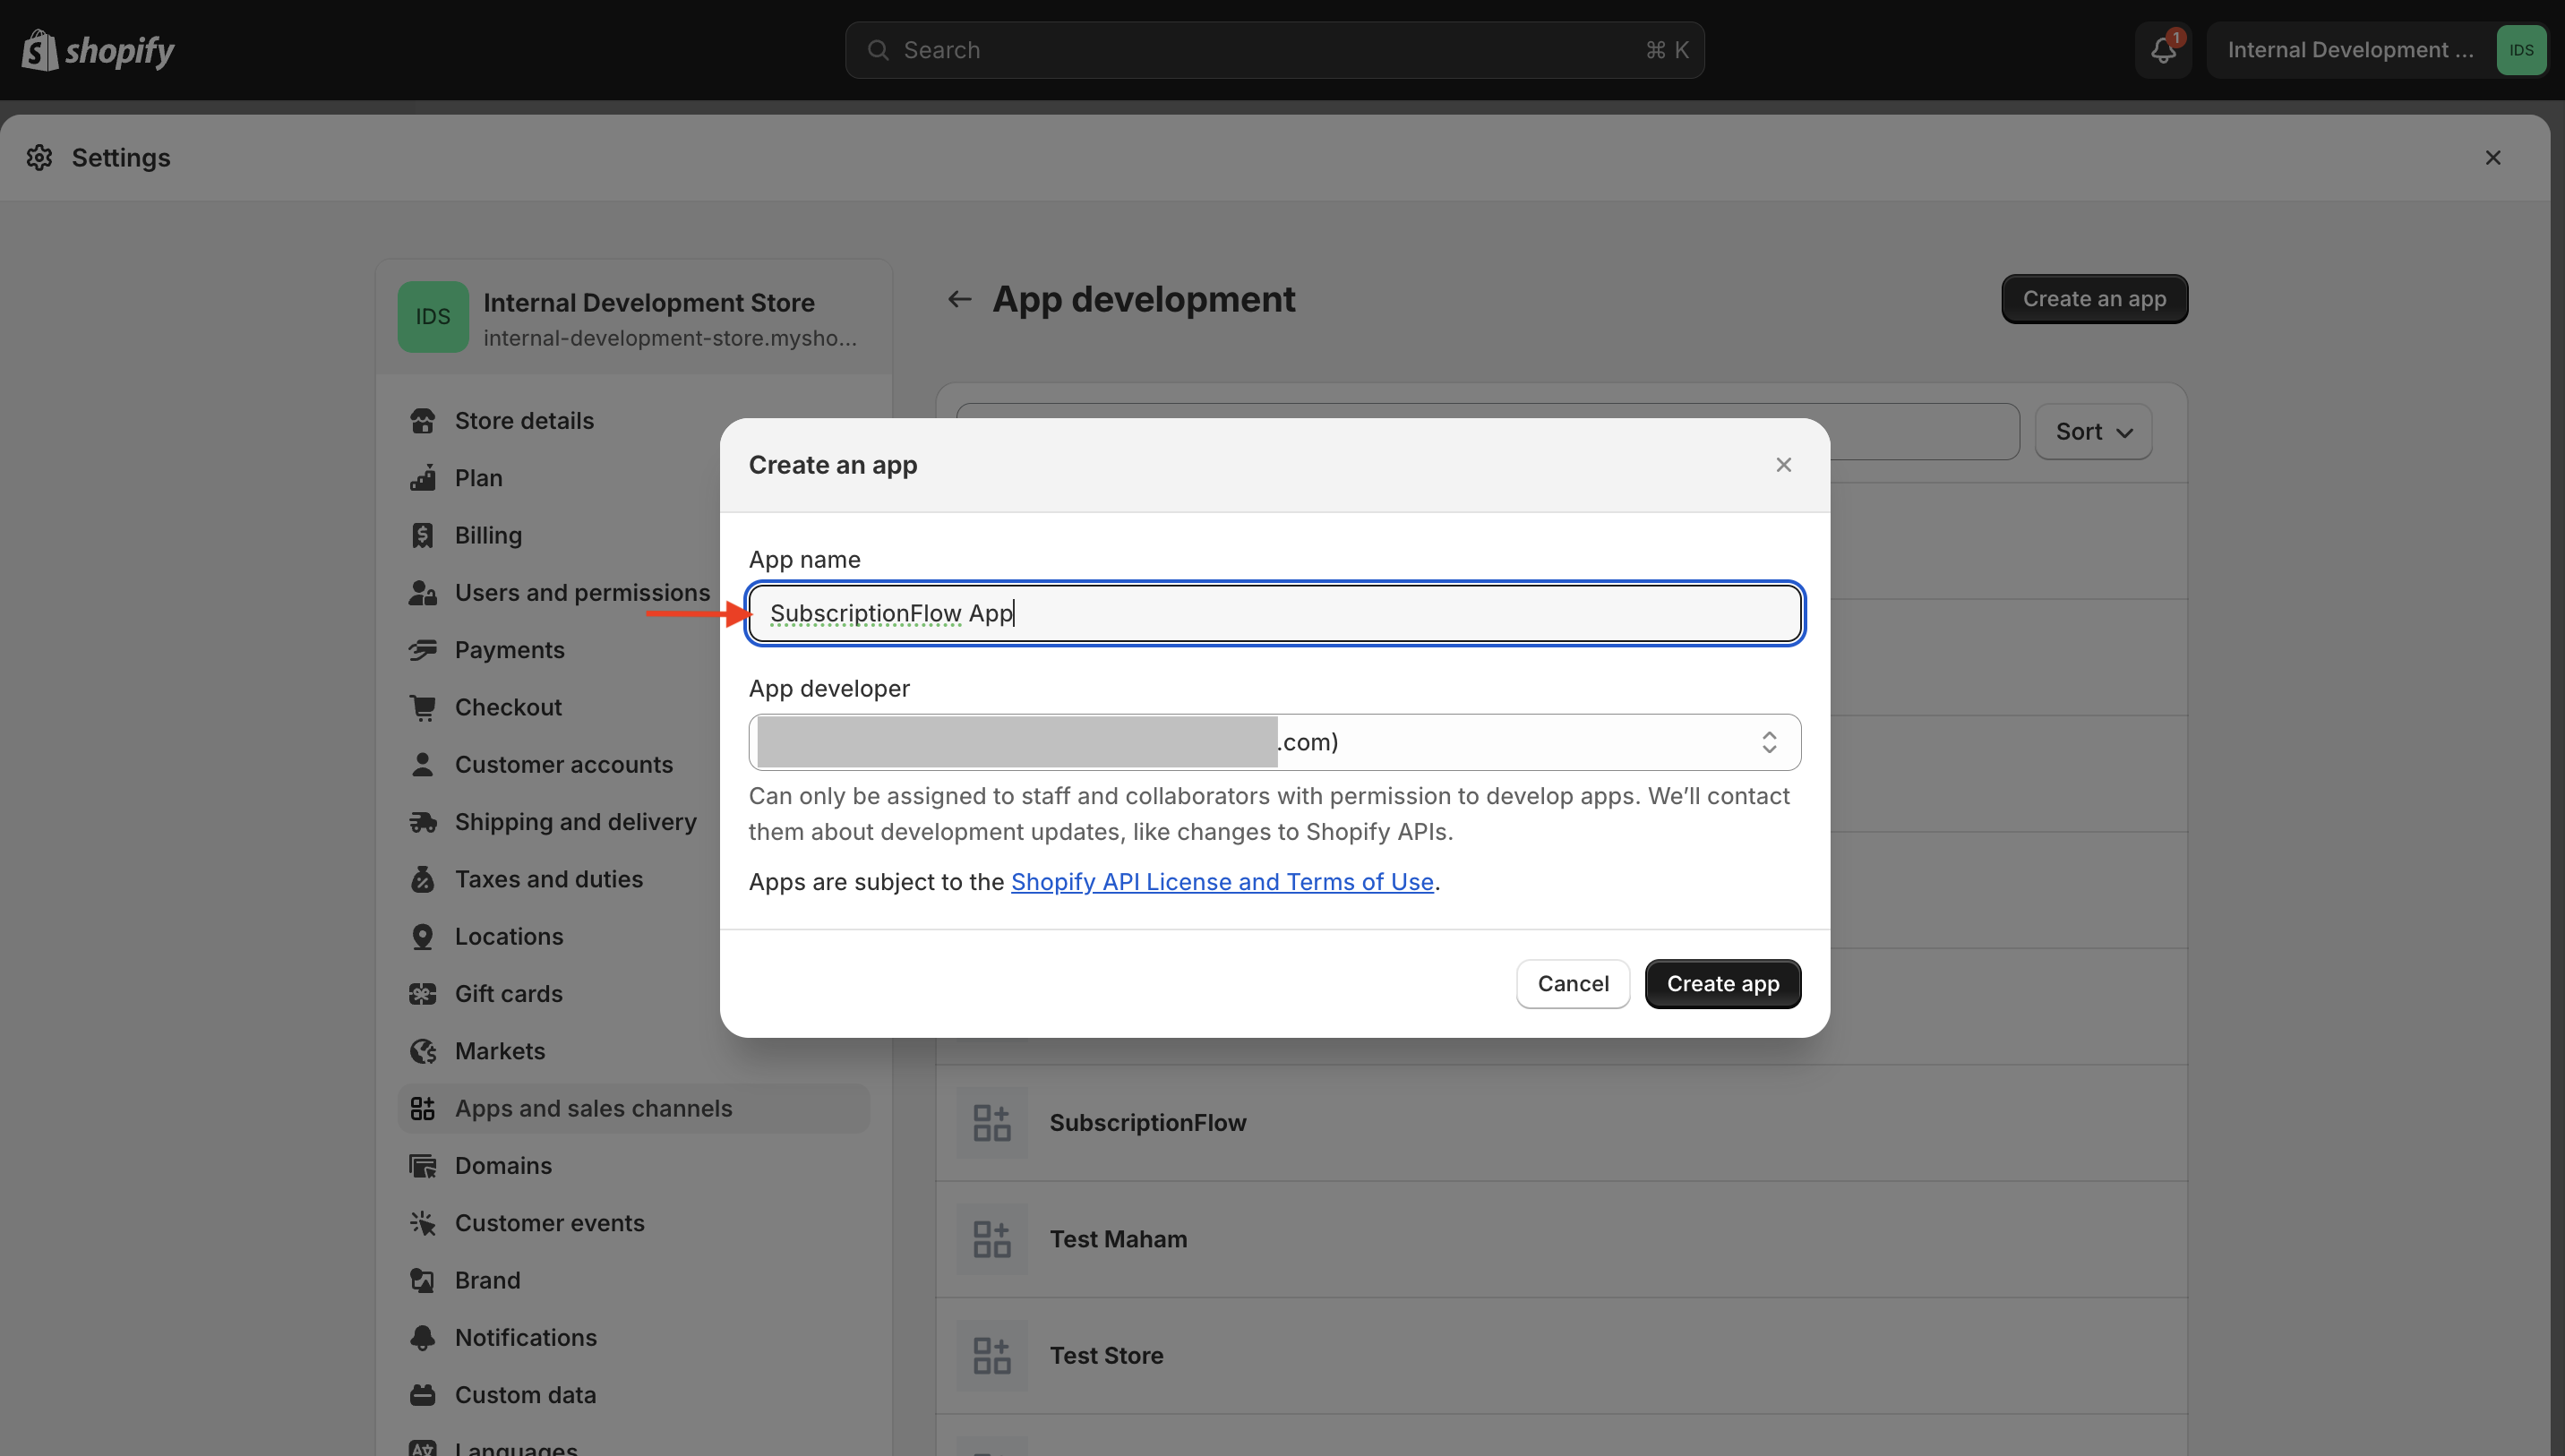Click the SubscriptionFlow app icon
This screenshot has width=2565, height=1456.
click(x=991, y=1123)
